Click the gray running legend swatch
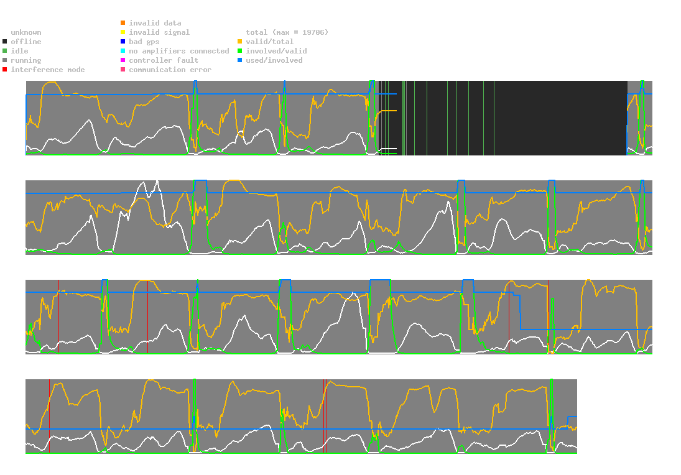 point(5,60)
